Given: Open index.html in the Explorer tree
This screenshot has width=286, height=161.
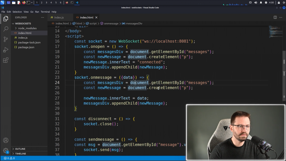Looking at the screenshot, I should coord(25,33).
